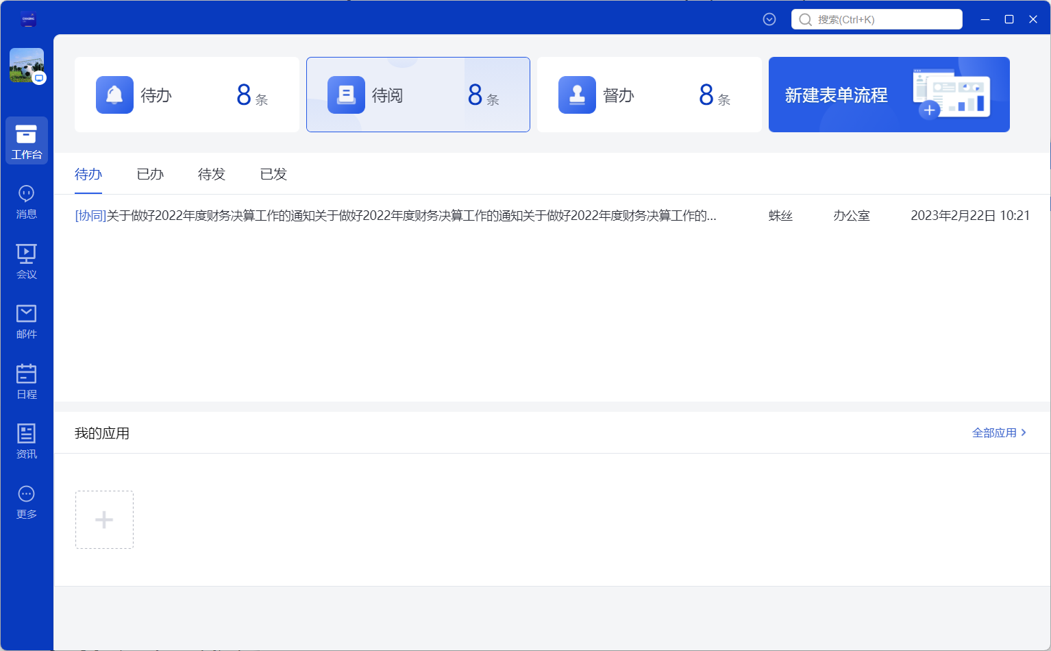Switch to the 已办 tab
1051x651 pixels.
coord(150,174)
